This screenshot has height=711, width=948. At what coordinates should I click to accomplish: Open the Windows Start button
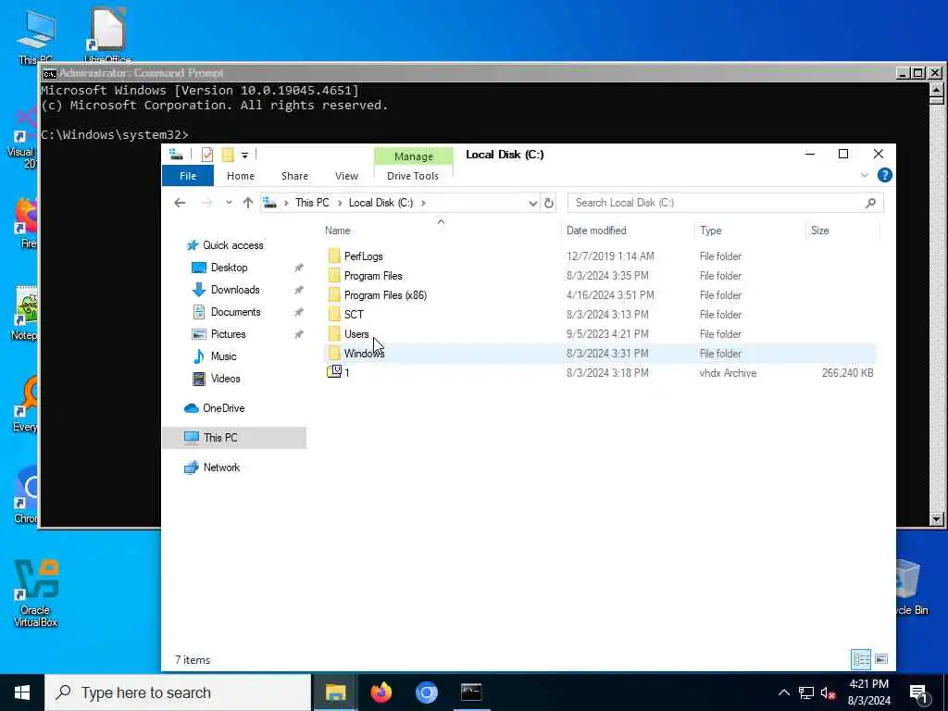point(22,692)
